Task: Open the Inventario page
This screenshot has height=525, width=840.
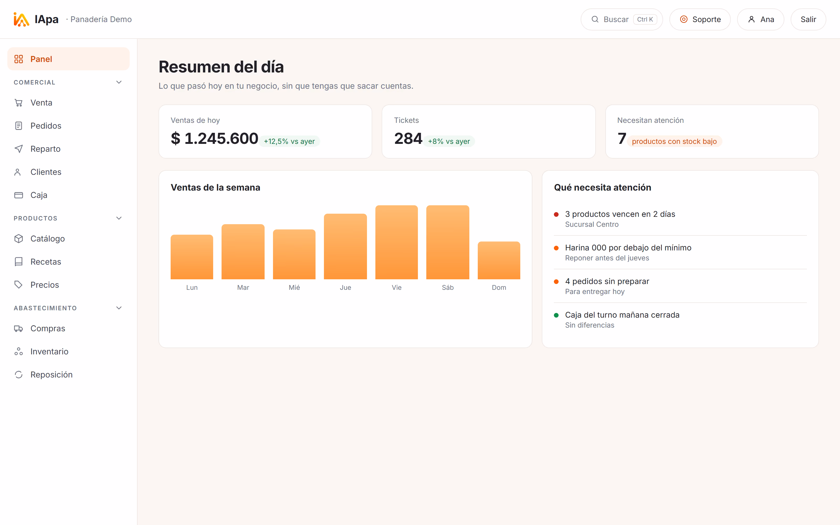Action: [x=68, y=351]
